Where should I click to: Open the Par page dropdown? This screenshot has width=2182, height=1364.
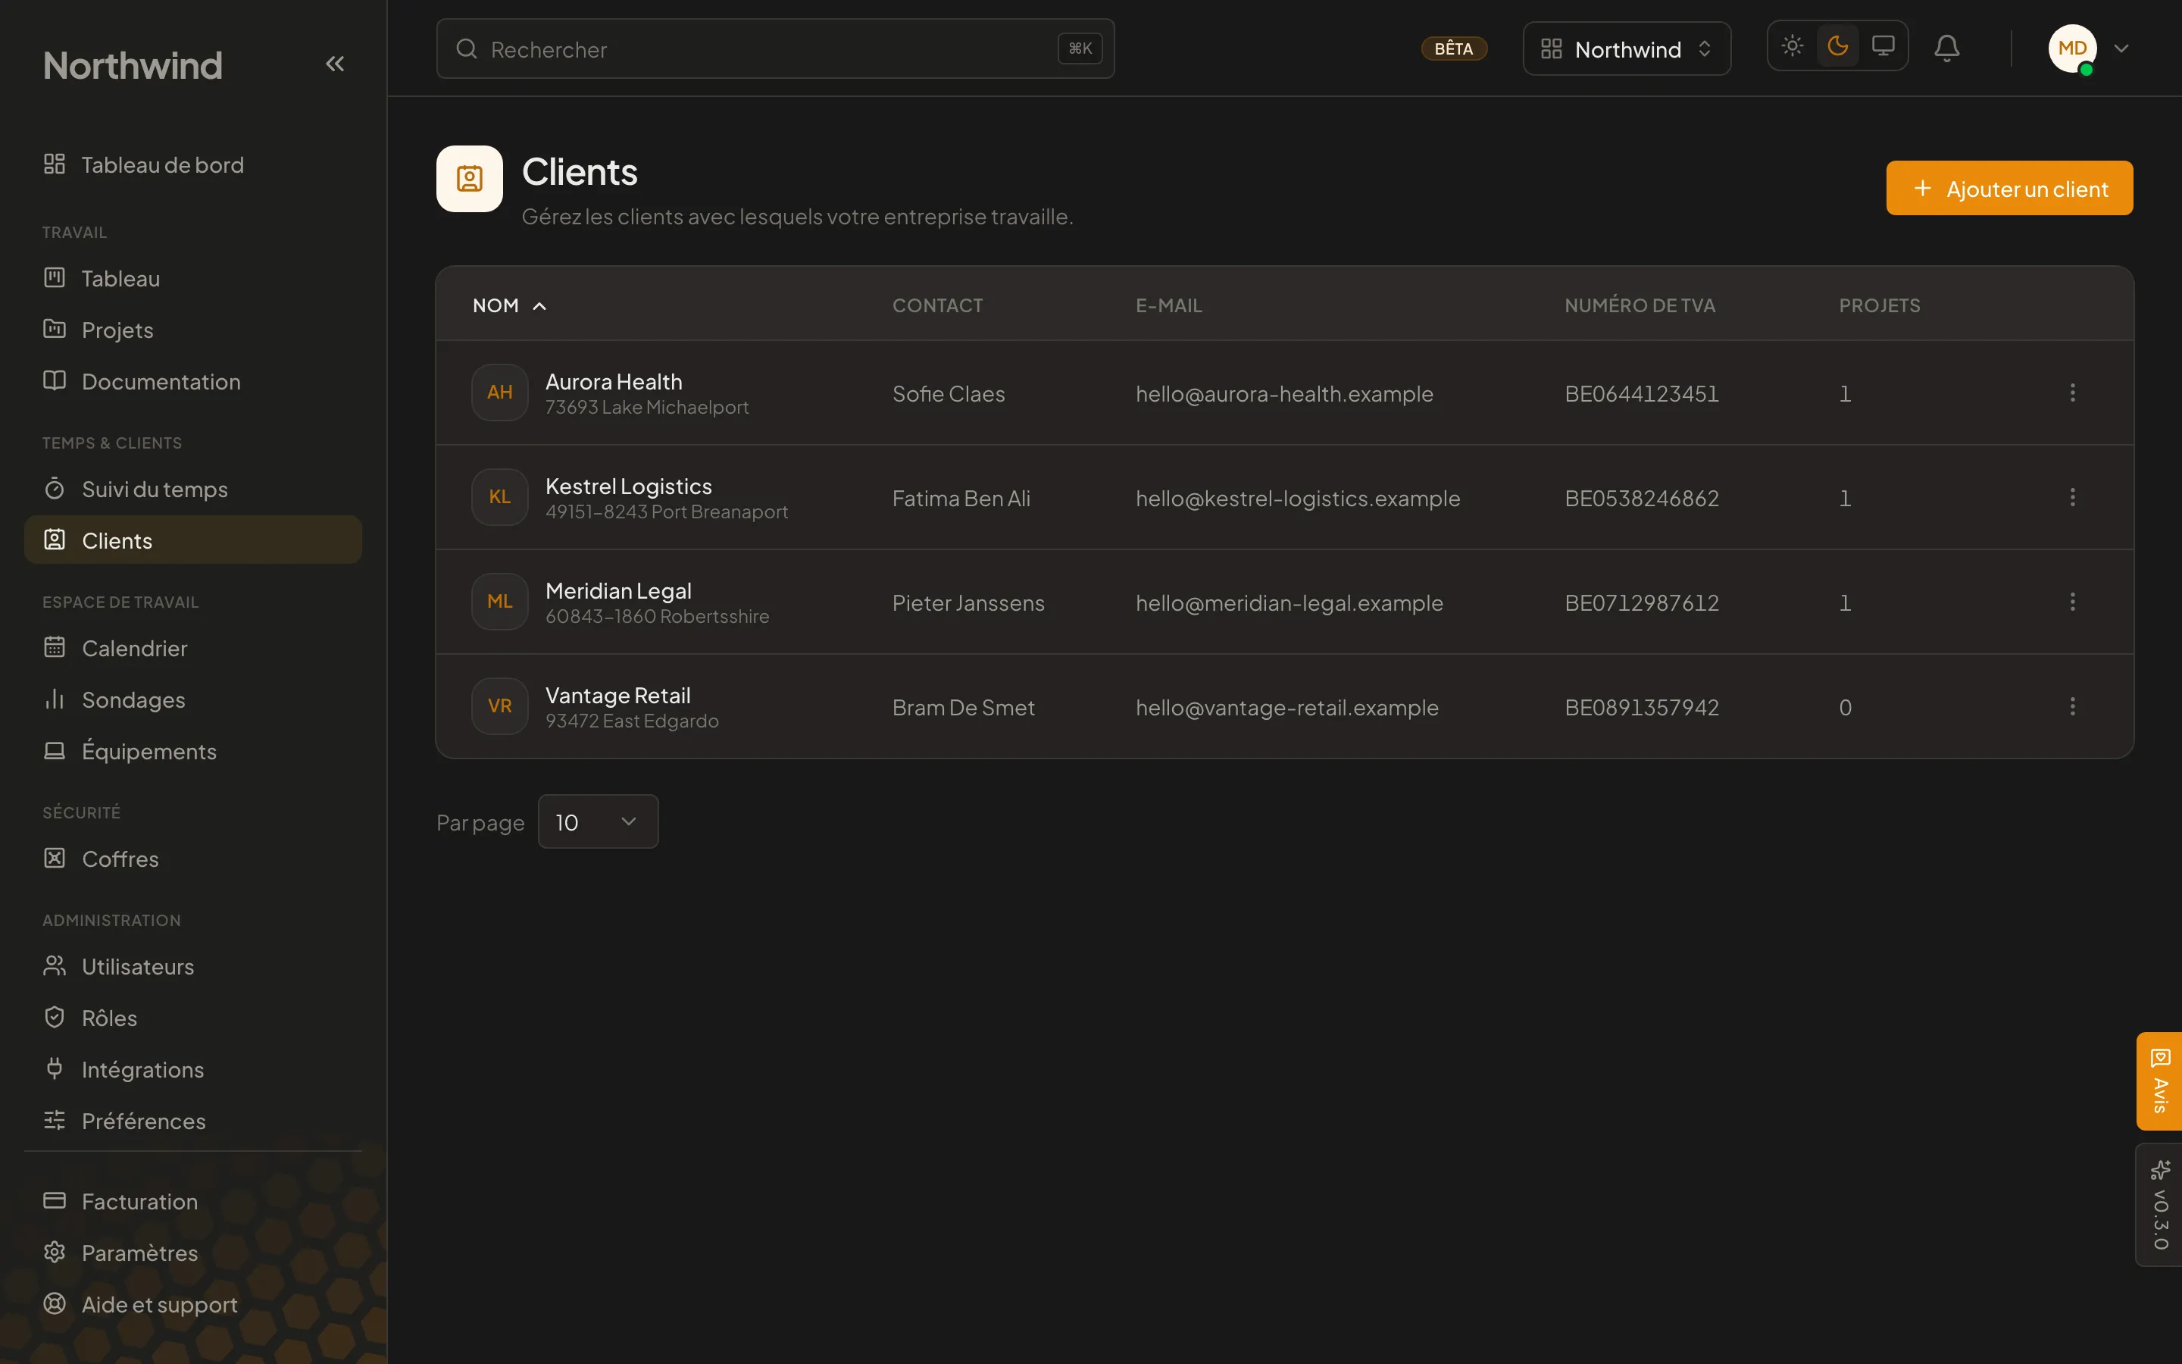[597, 822]
